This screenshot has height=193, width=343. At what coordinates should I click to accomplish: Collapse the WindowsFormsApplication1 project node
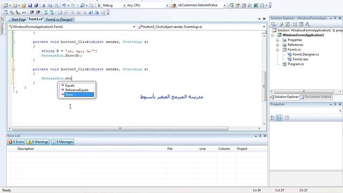point(273,35)
